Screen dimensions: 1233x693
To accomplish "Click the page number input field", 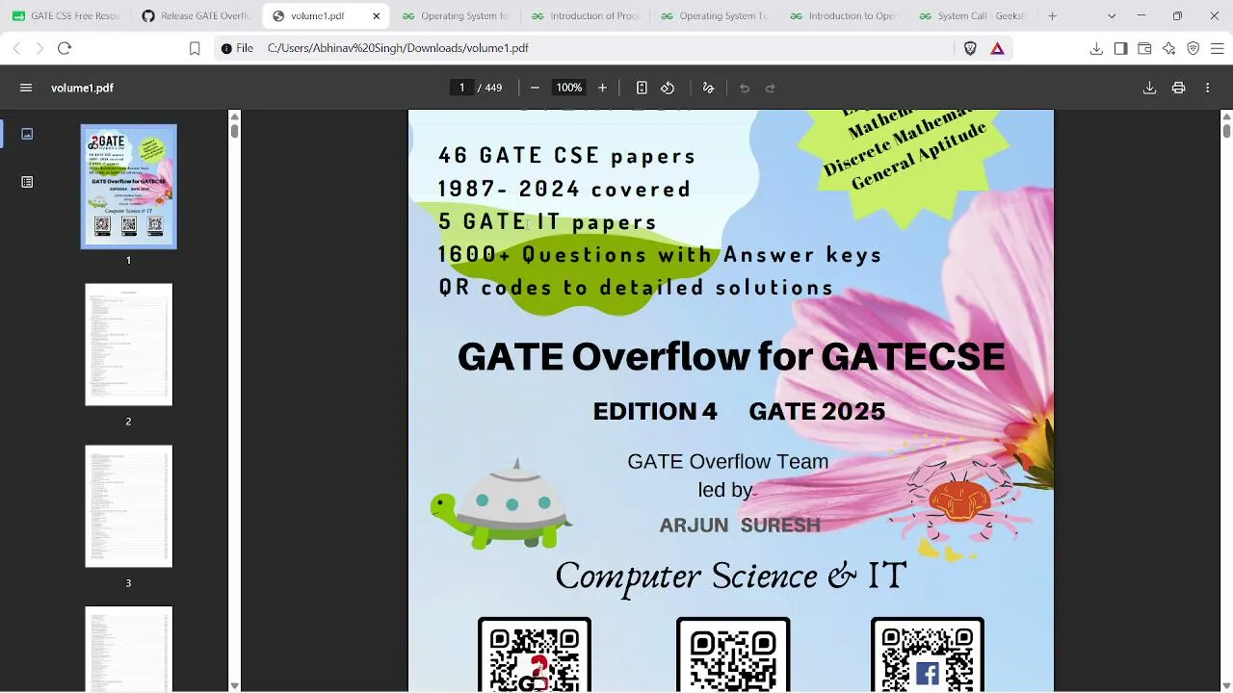I will [461, 88].
